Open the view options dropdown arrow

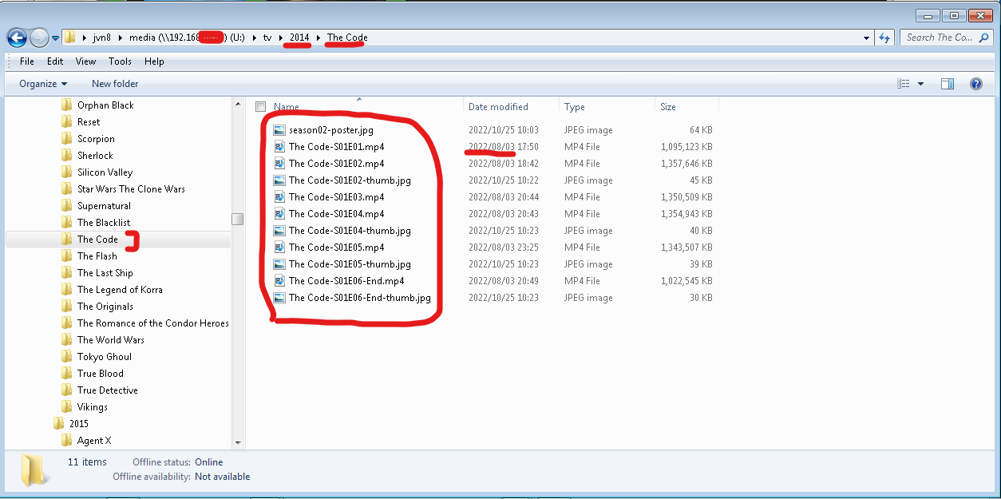tap(920, 84)
